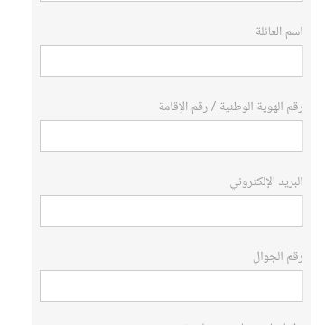This screenshot has width=325, height=325.
Task: Click into the رقم الجوال input box
Action: point(172,285)
